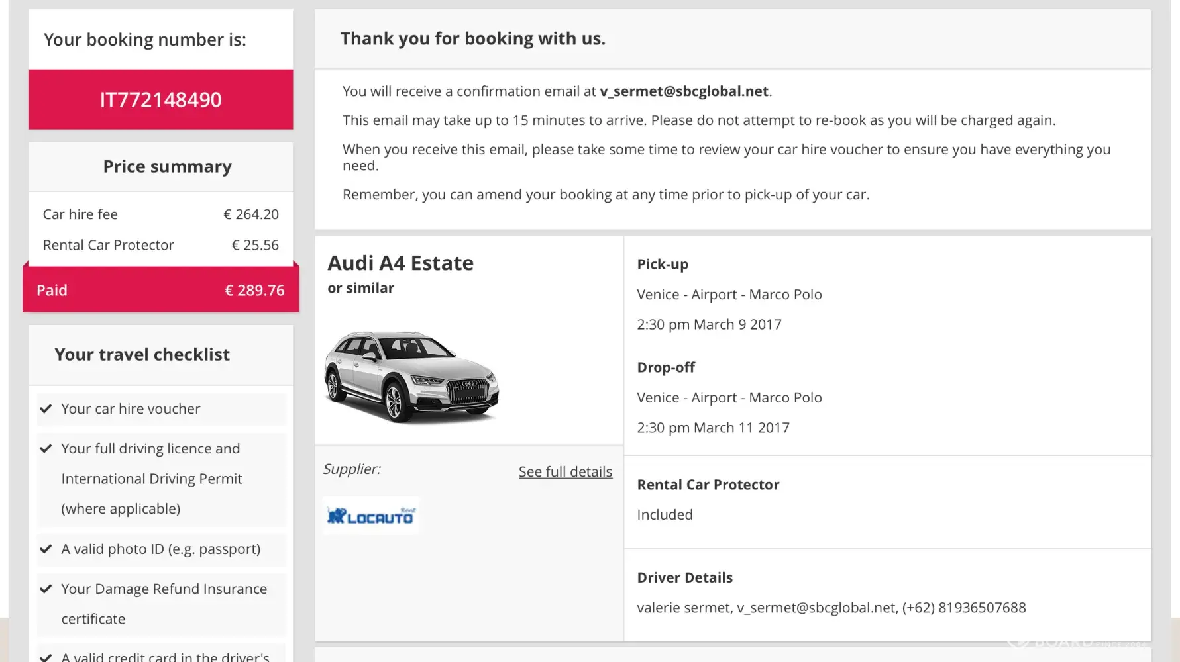This screenshot has height=662, width=1180.
Task: Click the Audi A4 Estate title
Action: (400, 263)
